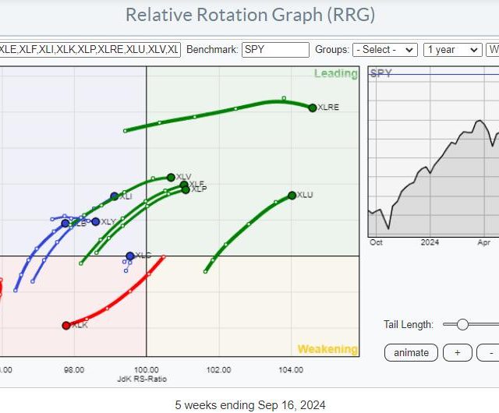
Task: Click the sector symbols list input
Action: [x=90, y=49]
